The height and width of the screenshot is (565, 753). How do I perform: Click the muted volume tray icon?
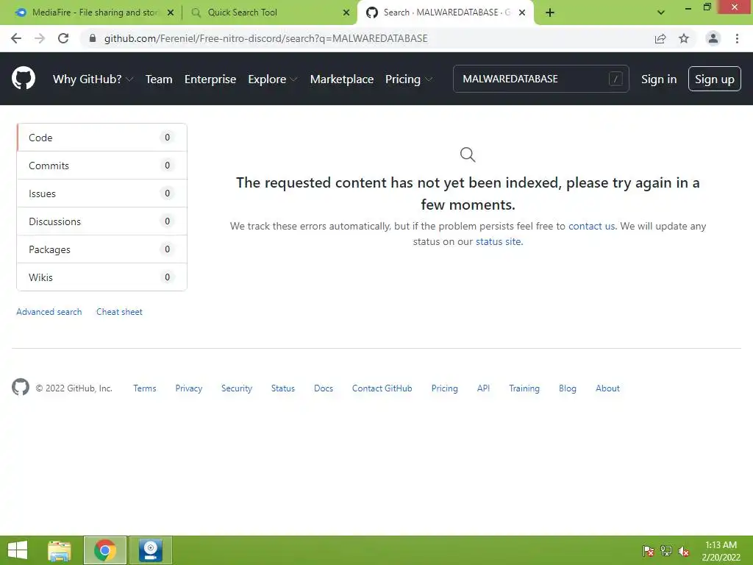684,551
